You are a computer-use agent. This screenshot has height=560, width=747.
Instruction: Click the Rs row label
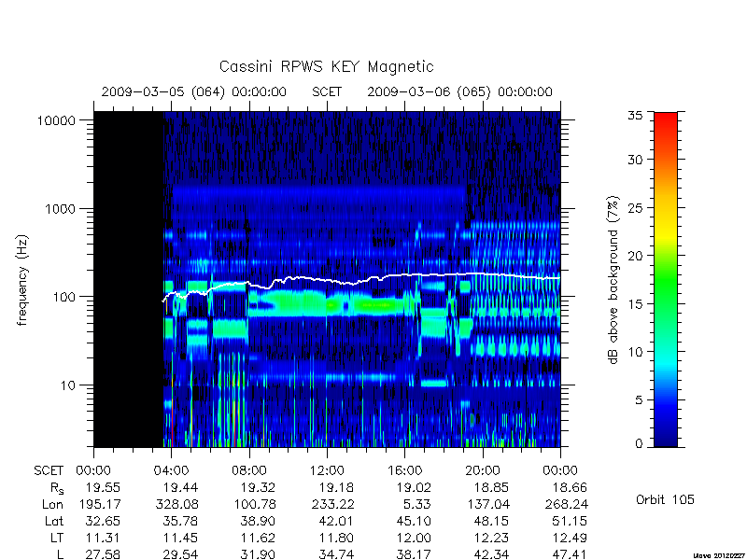(x=57, y=488)
